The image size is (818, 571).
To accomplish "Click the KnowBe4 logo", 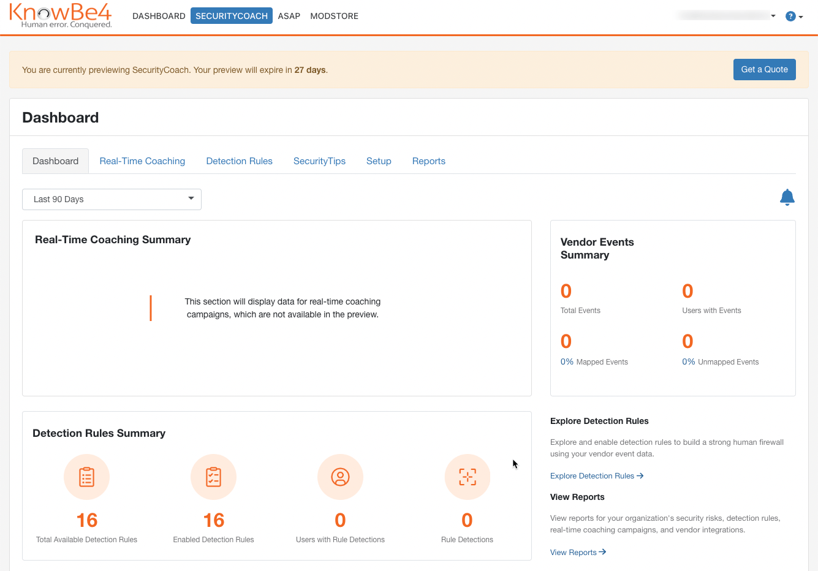I will click(x=61, y=16).
